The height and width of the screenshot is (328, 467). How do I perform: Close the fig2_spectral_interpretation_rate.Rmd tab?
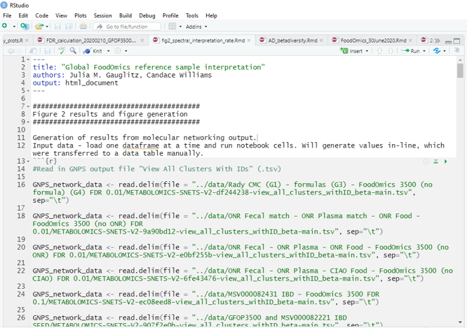click(x=249, y=41)
